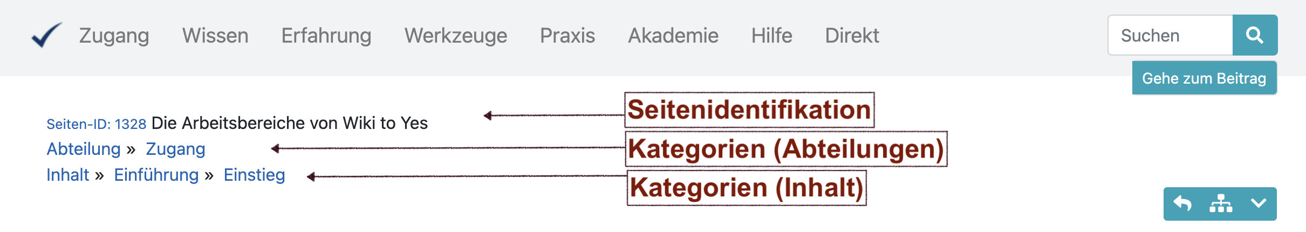Open the Zugang breadcrumb link

[x=175, y=149]
